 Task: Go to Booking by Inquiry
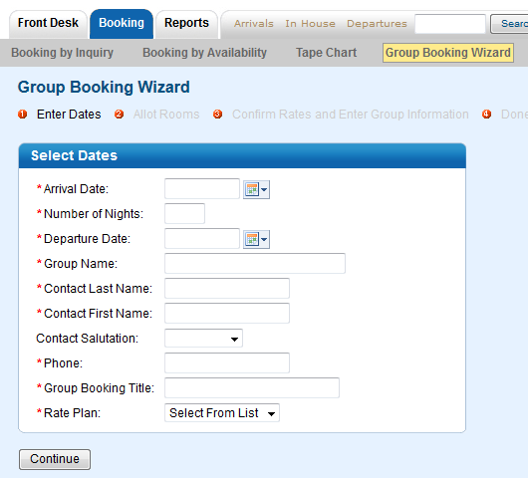(x=63, y=53)
